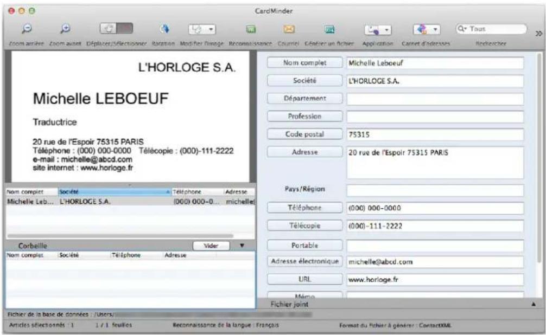Viewport: 546px width, 335px height.
Task: Click the Corbeille Téléphone column header
Action: coord(137,255)
